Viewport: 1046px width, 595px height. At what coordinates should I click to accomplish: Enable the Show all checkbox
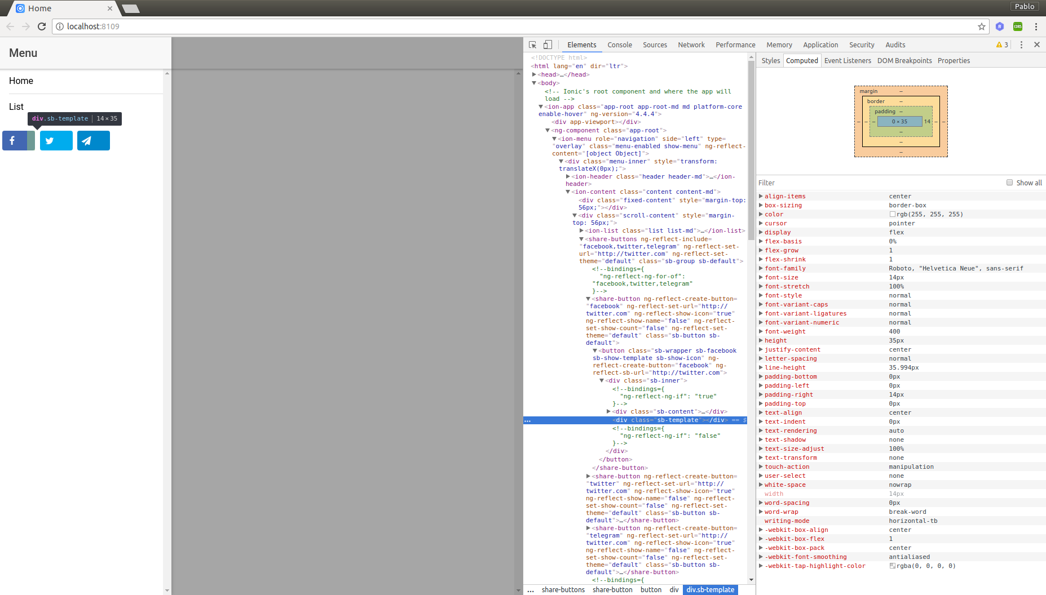point(1009,183)
